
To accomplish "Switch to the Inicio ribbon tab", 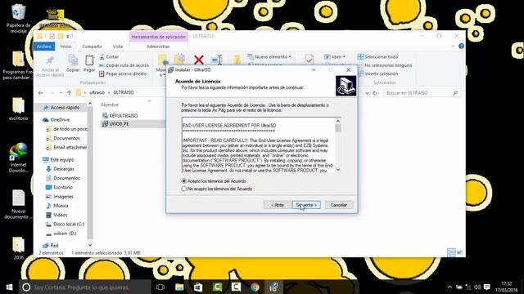I will coord(65,47).
